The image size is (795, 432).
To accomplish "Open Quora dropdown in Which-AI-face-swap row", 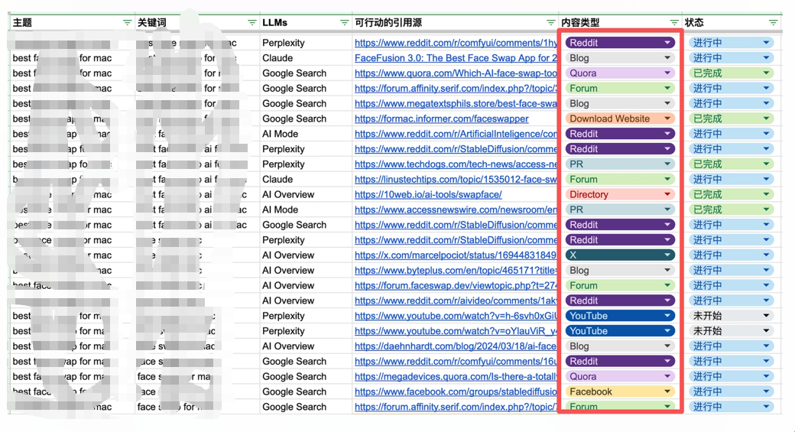I will point(620,73).
